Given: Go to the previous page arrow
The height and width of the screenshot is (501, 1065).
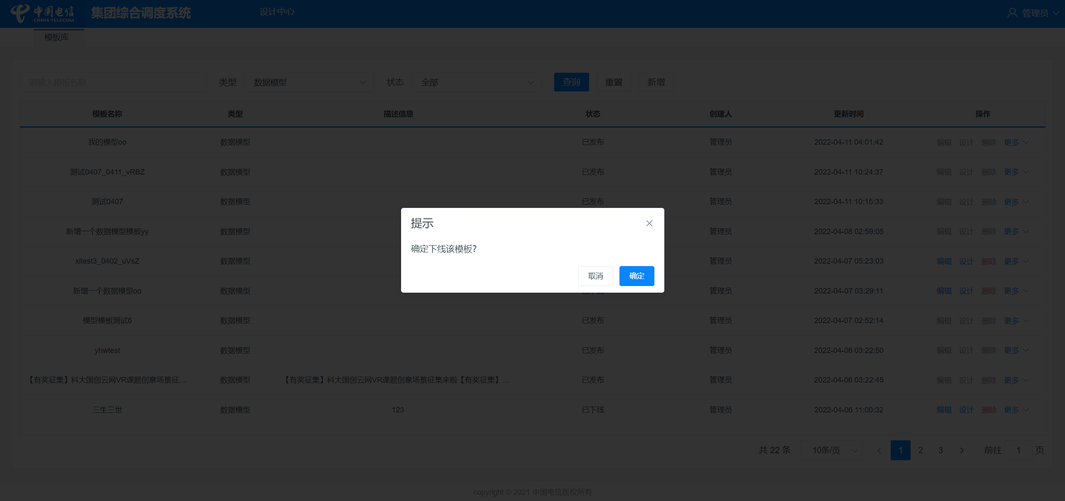Looking at the screenshot, I should (879, 450).
